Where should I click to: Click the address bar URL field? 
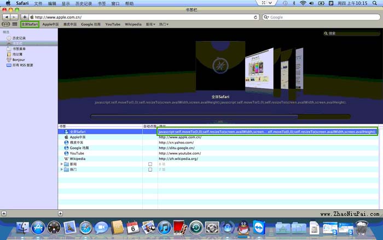(x=144, y=17)
